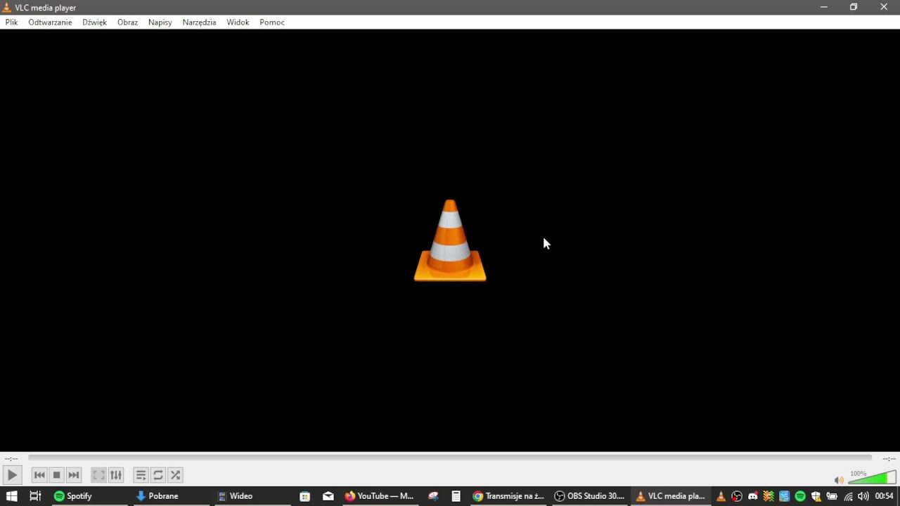The width and height of the screenshot is (900, 506).
Task: Open the Windows Start menu
Action: tap(11, 496)
